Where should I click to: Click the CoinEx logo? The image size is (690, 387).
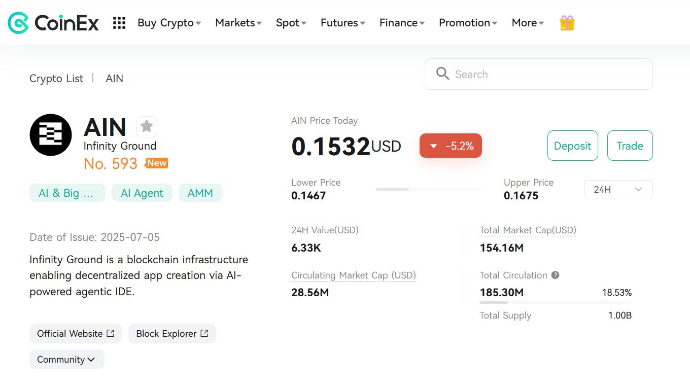point(53,23)
